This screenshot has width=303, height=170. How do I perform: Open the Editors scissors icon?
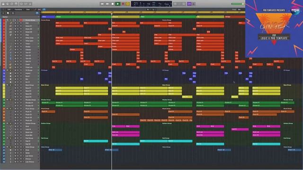point(30,4)
